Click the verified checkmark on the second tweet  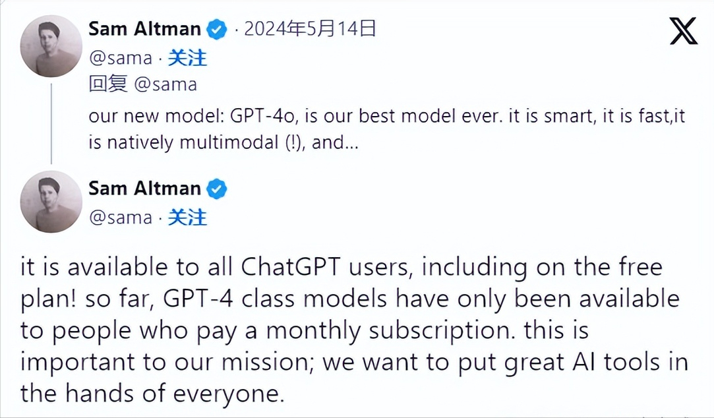click(217, 189)
